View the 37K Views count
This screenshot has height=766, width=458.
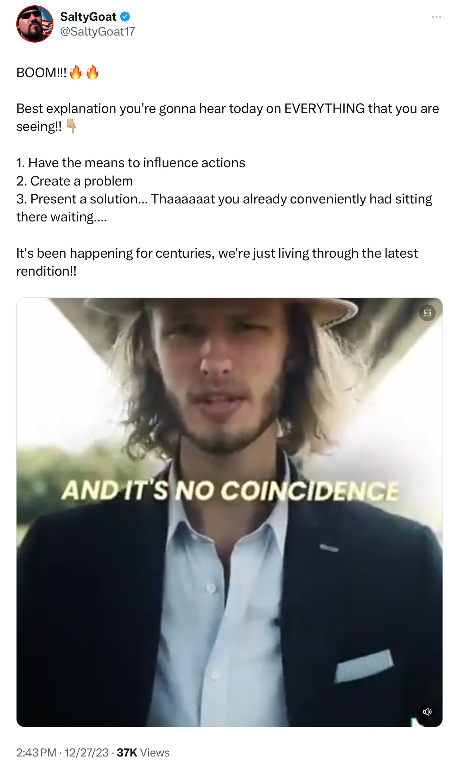tap(143, 752)
